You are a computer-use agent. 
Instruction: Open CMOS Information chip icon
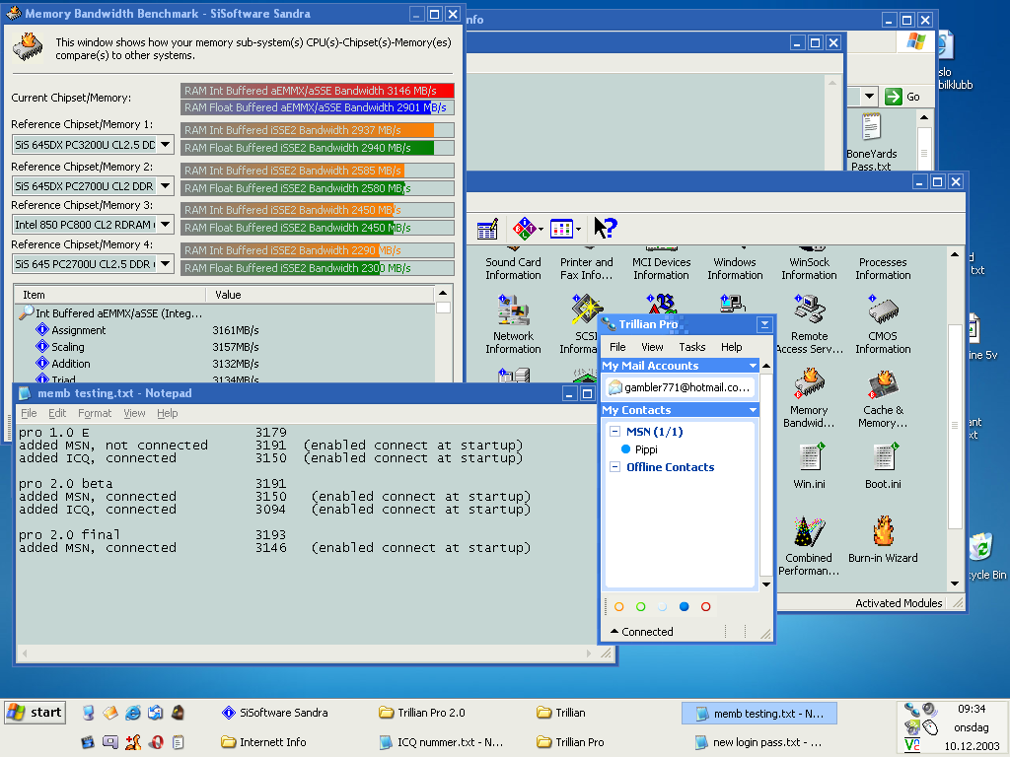coord(883,310)
